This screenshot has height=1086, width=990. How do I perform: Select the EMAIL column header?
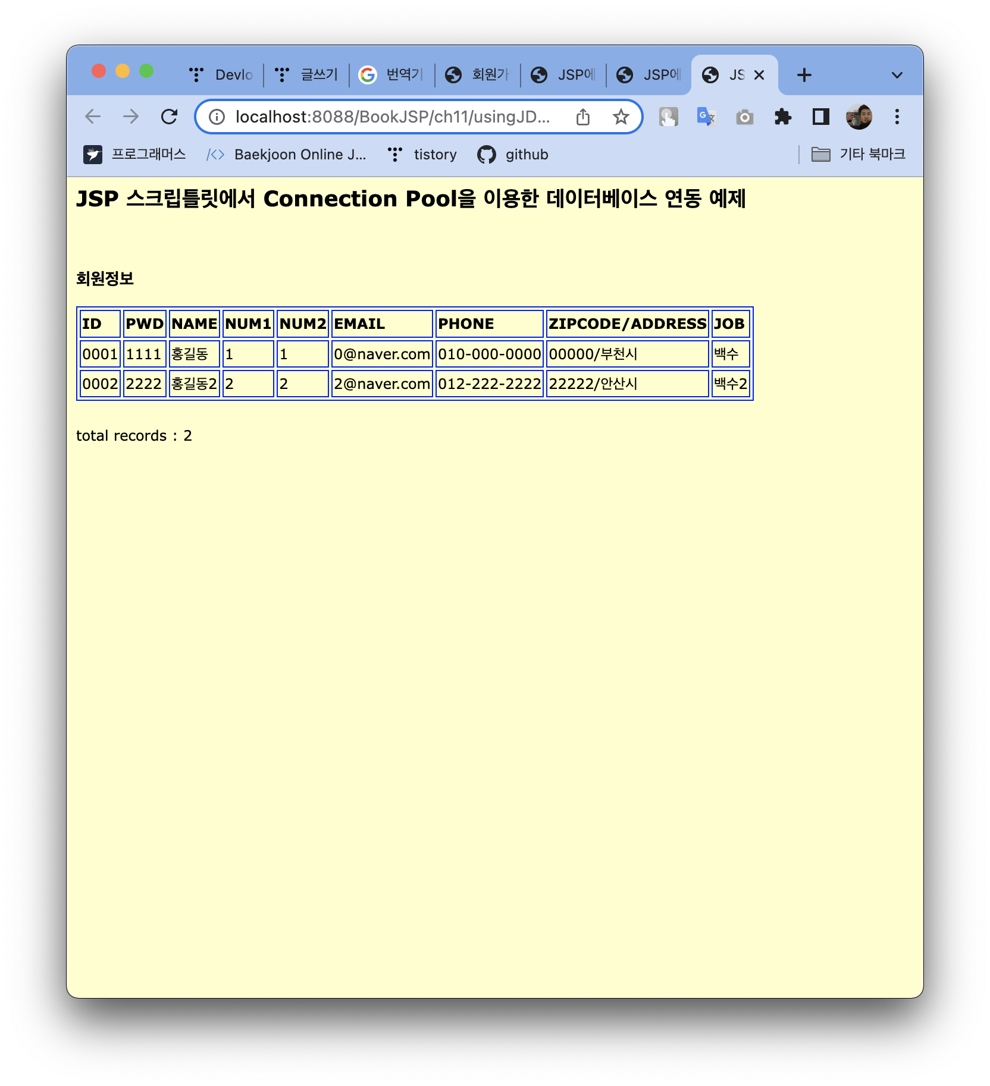pos(382,324)
